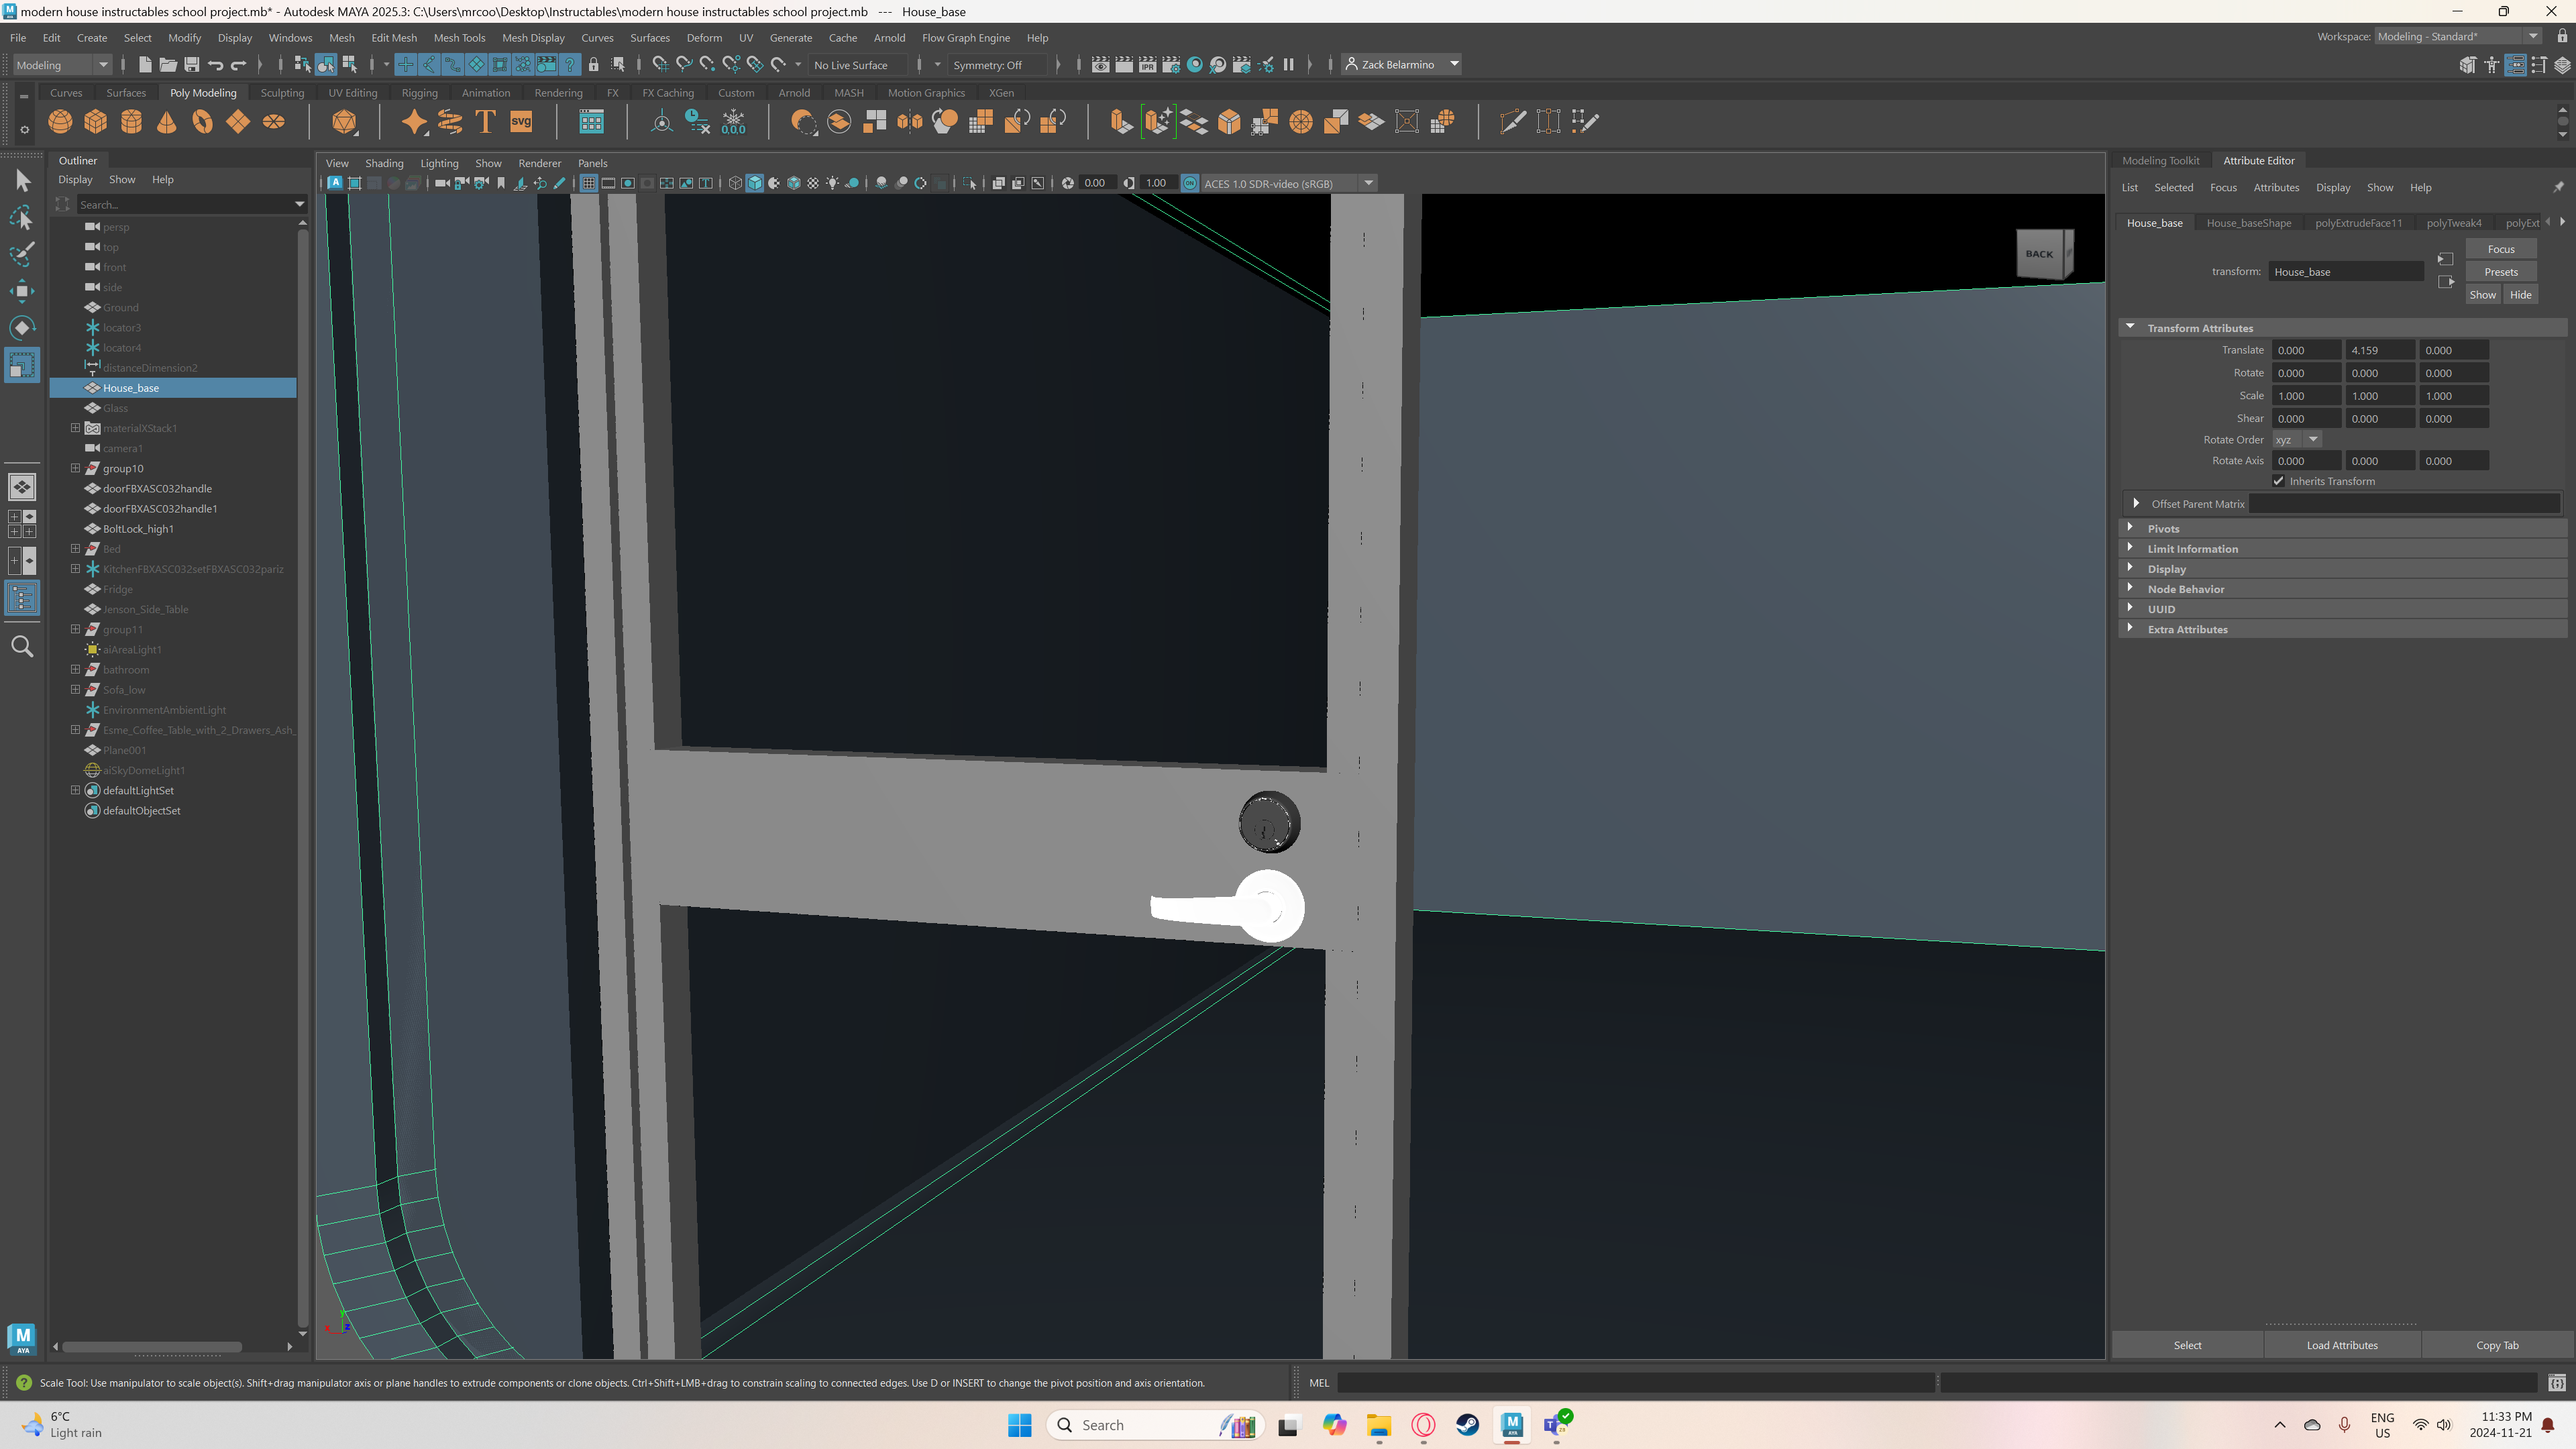
Task: Click the polygon Type (T) tool
Action: click(486, 122)
